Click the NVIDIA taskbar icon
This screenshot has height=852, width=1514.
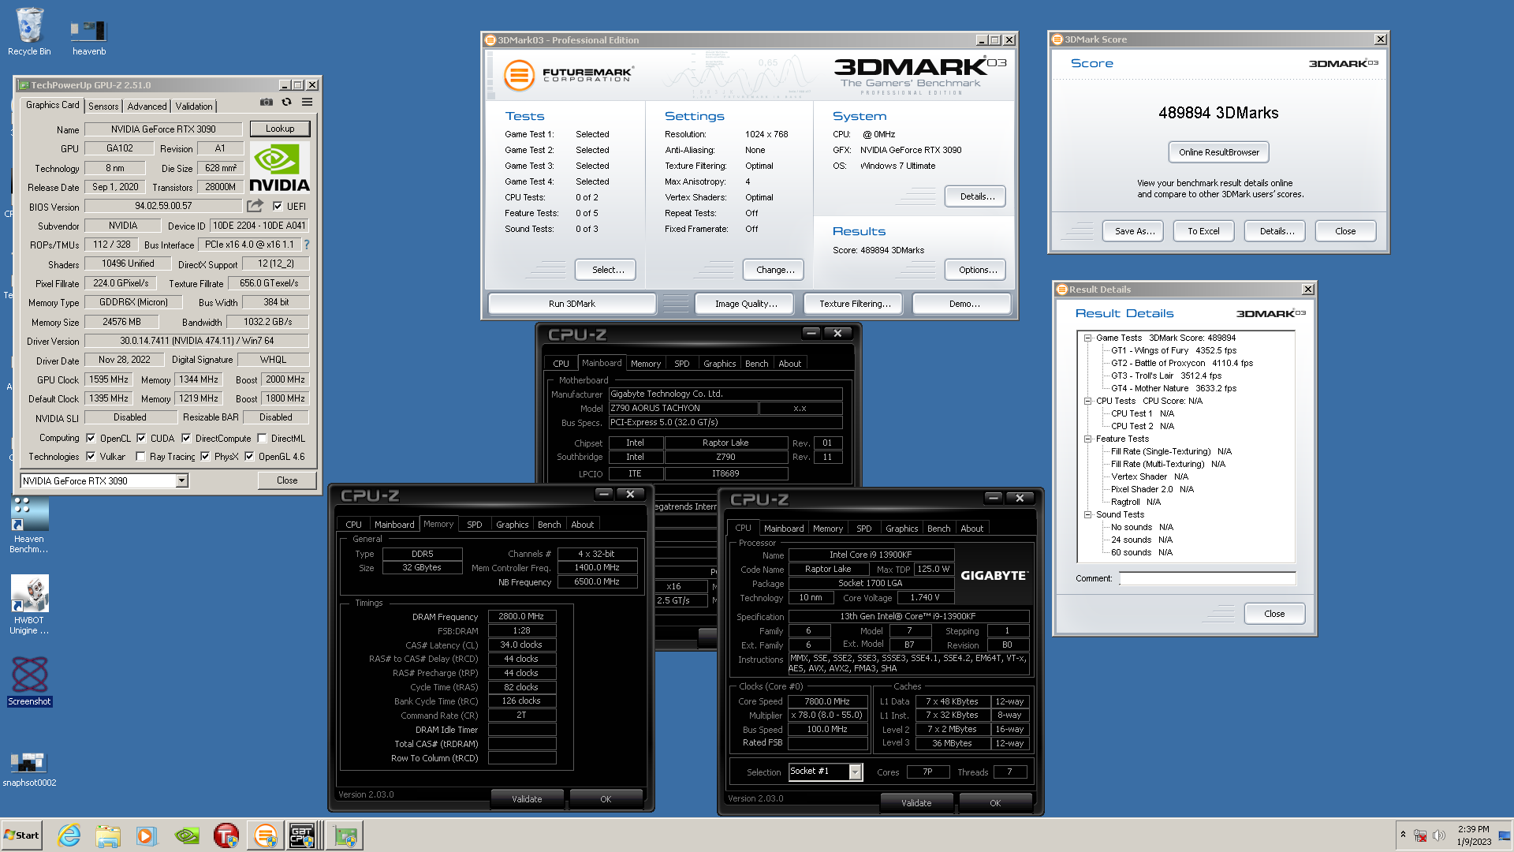(187, 835)
